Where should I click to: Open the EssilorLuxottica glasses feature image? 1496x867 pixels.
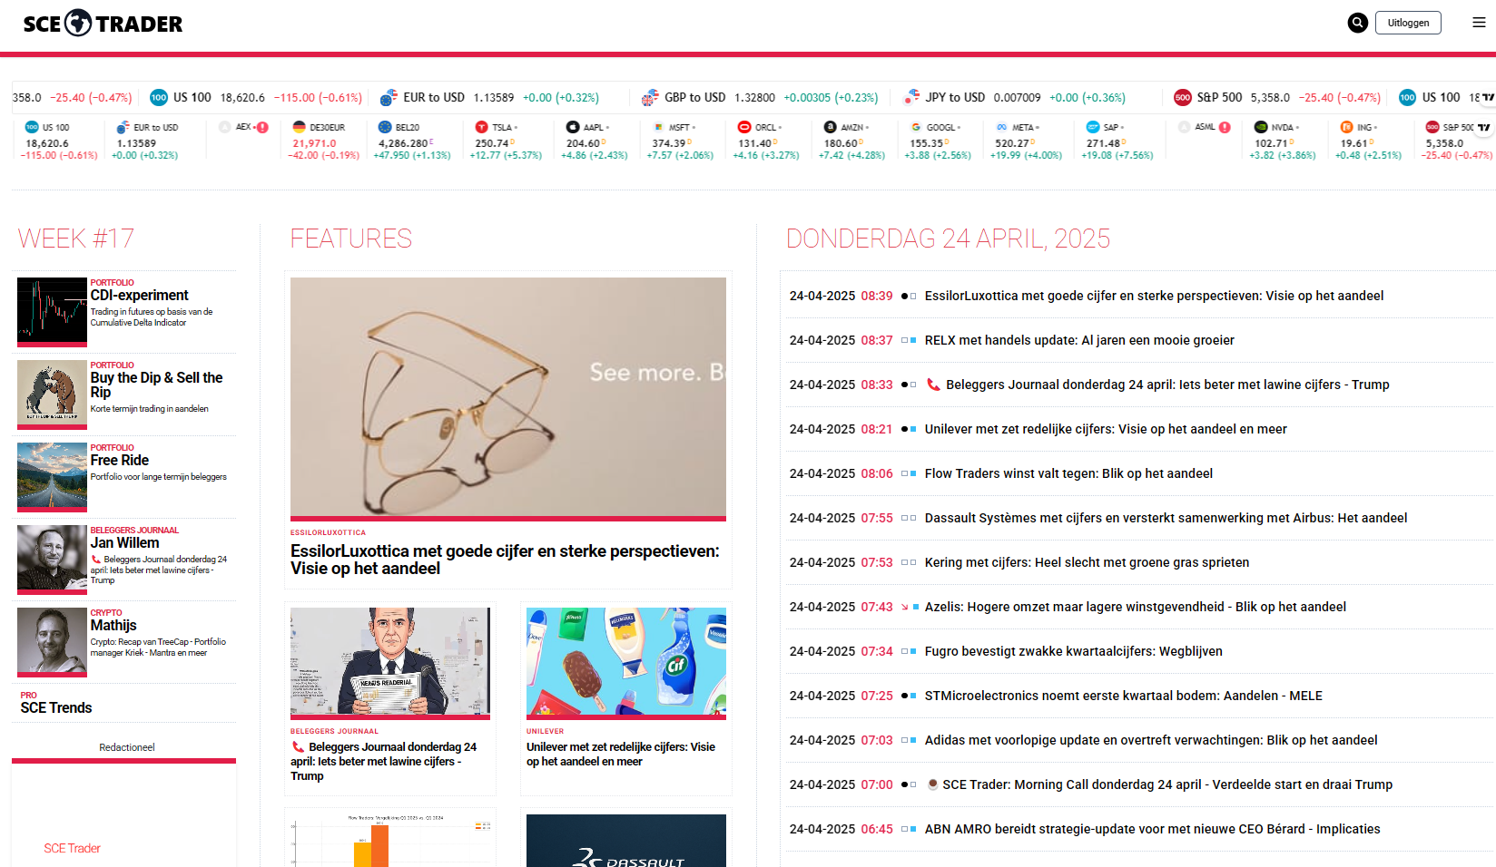click(x=508, y=397)
